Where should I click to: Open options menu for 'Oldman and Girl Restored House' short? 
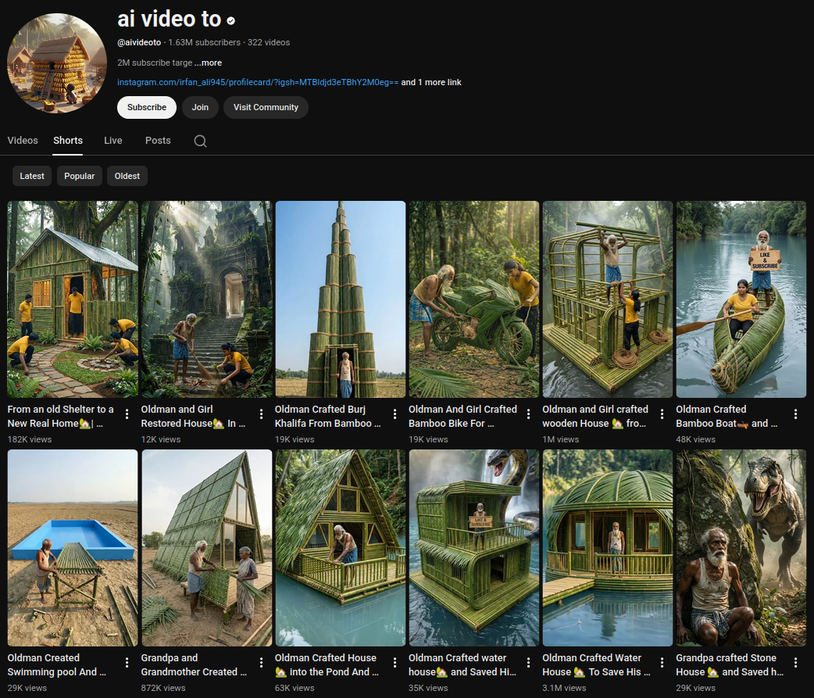(261, 414)
